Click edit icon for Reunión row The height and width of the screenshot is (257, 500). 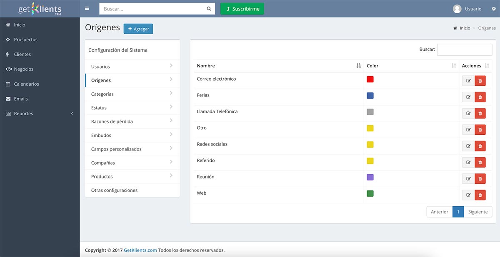pos(468,178)
